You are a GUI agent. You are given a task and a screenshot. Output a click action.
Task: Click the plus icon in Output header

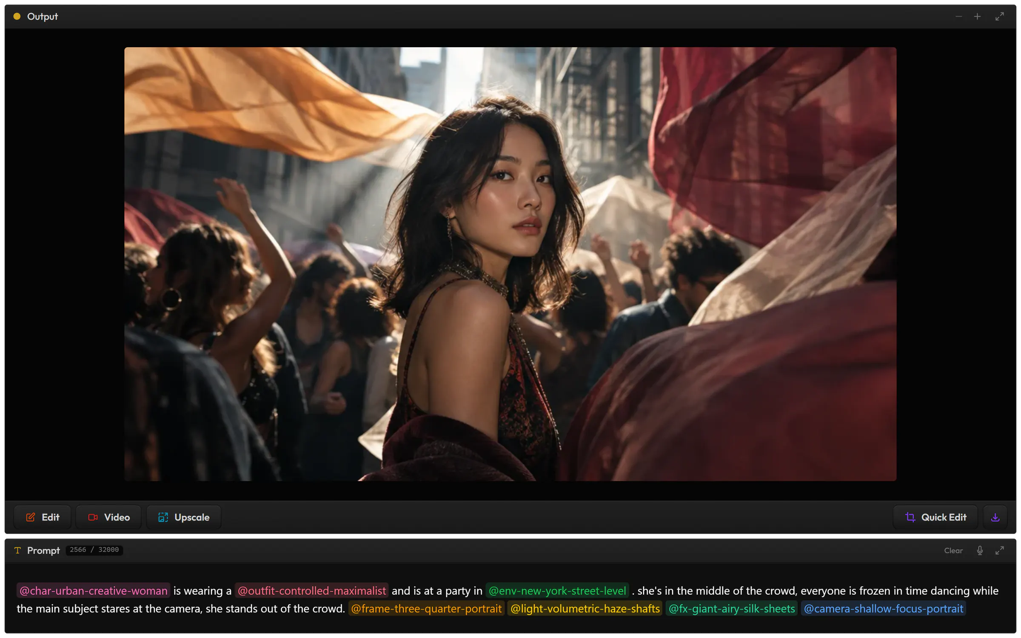pos(977,17)
